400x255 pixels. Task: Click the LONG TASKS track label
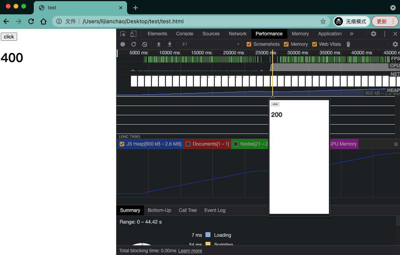(x=130, y=136)
